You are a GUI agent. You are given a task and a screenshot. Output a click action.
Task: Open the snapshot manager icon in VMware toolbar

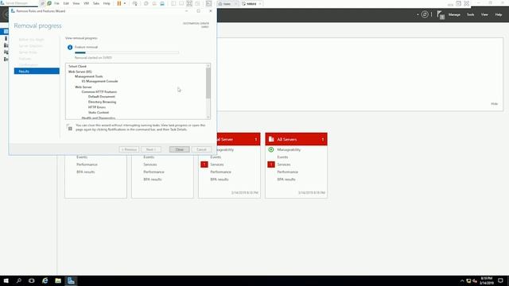[x=162, y=3]
